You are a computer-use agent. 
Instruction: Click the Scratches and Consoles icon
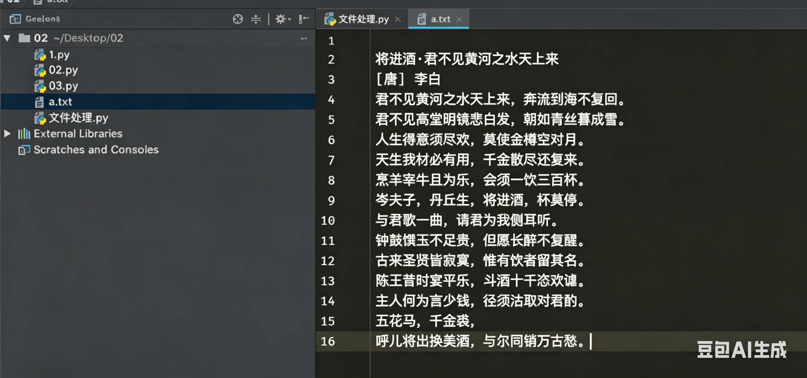[24, 150]
